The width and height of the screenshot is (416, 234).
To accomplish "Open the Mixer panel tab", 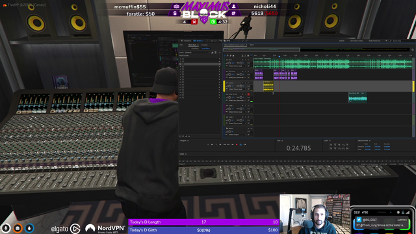I will 252,45.
